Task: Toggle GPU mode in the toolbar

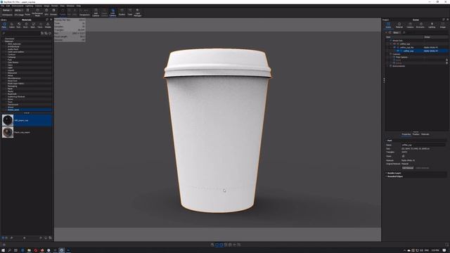Action: [46, 12]
